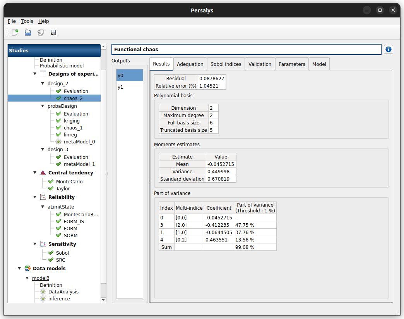Image resolution: width=404 pixels, height=319 pixels.
Task: Click the Central tendency section icon
Action: pos(43,173)
